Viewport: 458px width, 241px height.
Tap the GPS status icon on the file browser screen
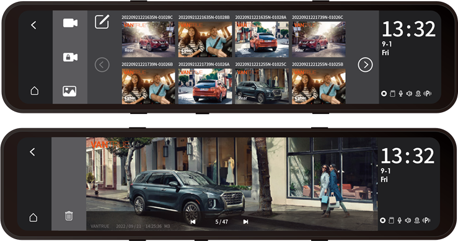pos(418,94)
